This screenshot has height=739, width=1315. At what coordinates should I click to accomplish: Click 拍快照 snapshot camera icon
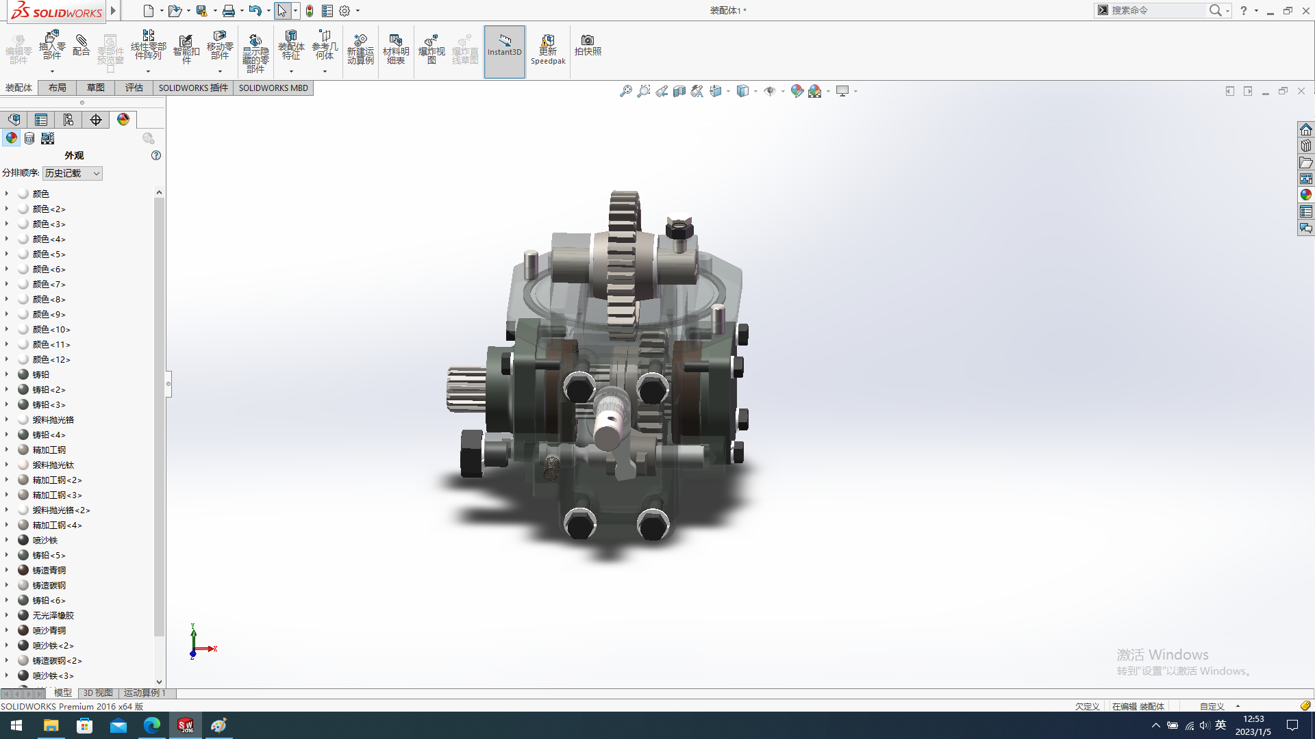(588, 45)
